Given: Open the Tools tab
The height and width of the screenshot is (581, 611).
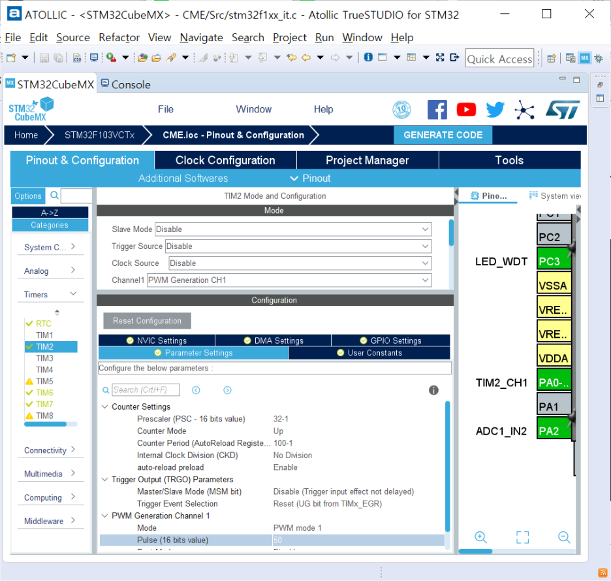Looking at the screenshot, I should (509, 160).
